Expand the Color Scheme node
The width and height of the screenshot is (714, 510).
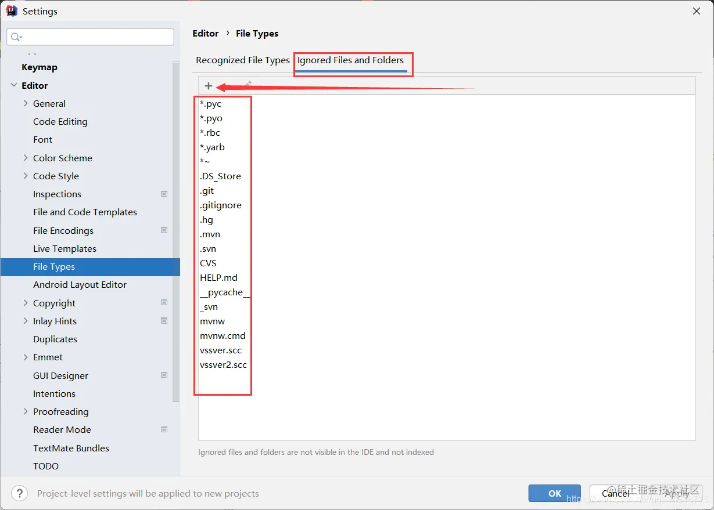click(x=26, y=158)
